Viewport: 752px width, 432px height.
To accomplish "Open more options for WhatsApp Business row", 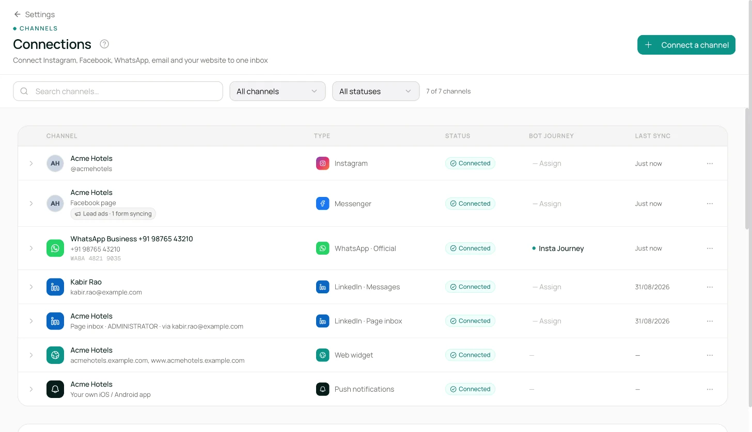I will coord(710,248).
